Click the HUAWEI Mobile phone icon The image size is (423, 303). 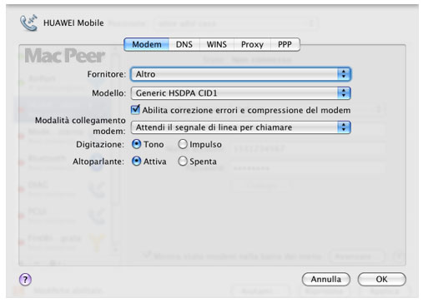point(28,22)
